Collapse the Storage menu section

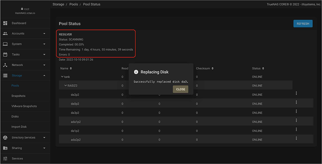click(x=44, y=76)
